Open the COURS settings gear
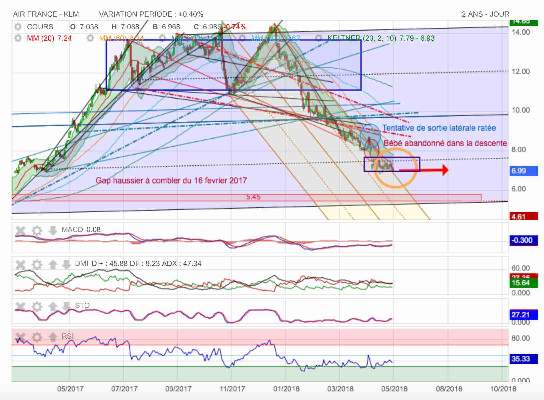This screenshot has width=544, height=400. click(18, 27)
